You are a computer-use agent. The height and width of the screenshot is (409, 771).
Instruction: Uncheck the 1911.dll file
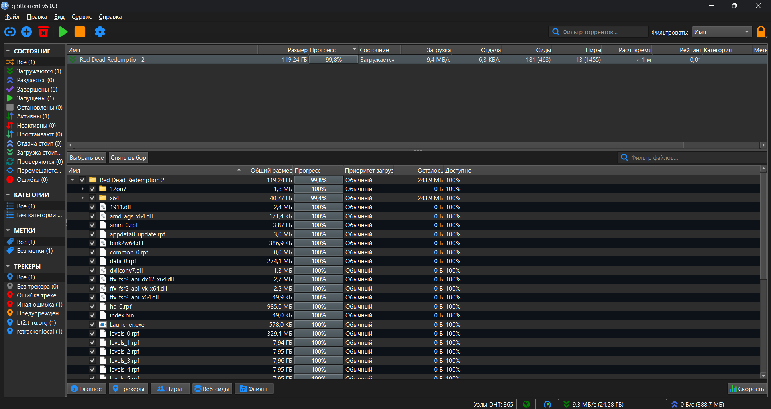tap(92, 207)
